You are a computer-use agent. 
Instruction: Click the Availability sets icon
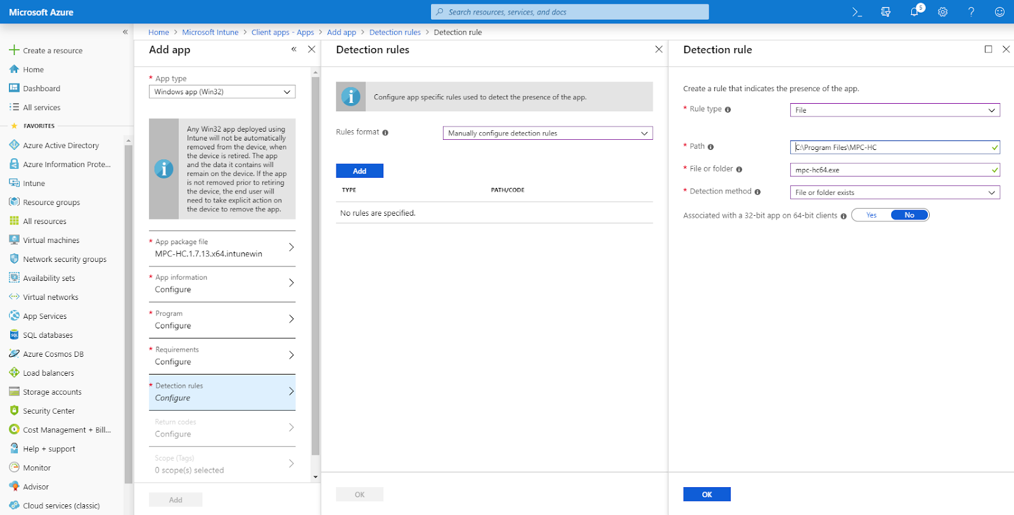[x=14, y=278]
